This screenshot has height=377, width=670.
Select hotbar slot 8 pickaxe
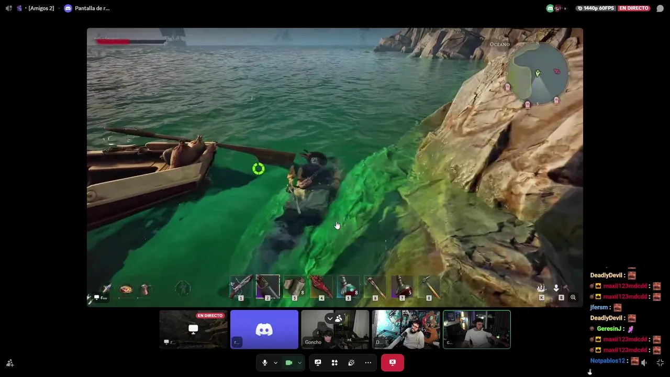point(429,287)
